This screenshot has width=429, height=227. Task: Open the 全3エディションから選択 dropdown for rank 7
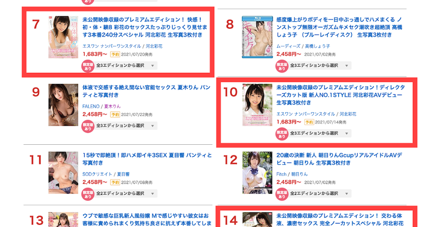tap(126, 66)
